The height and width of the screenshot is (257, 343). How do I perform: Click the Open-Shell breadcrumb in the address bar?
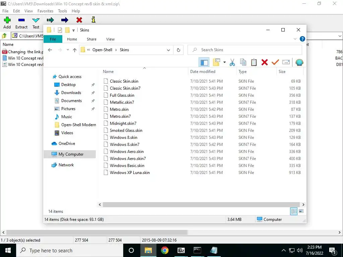pyautogui.click(x=102, y=50)
